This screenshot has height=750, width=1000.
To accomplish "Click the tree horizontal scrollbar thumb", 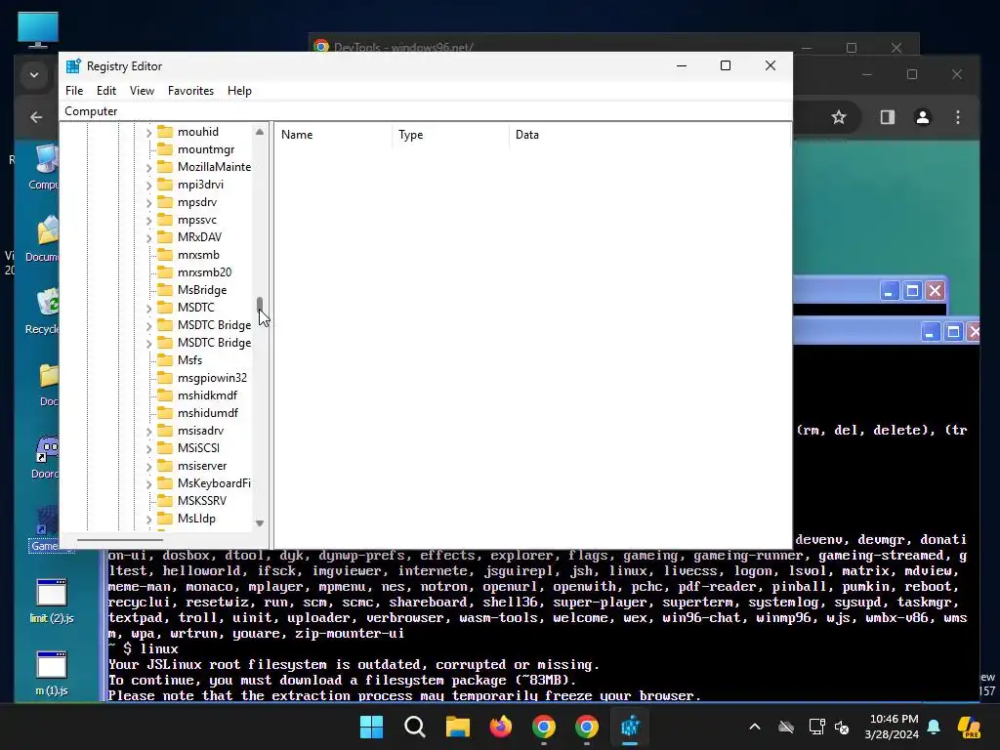I will tap(120, 540).
